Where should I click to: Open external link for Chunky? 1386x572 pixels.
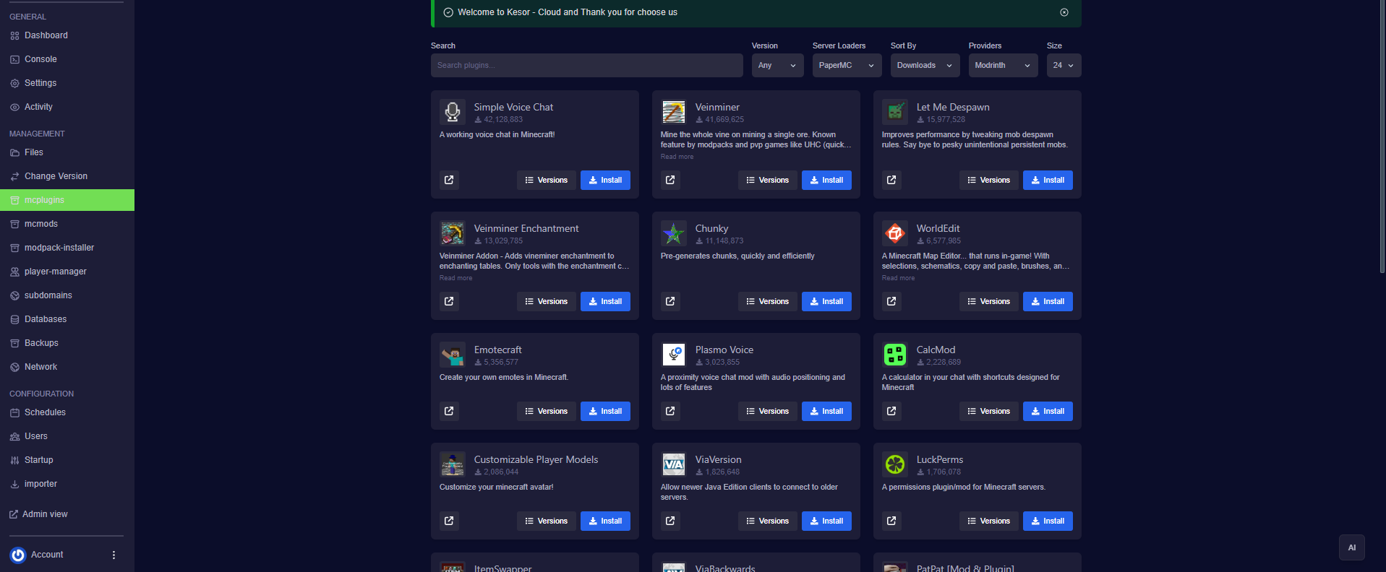tap(670, 301)
